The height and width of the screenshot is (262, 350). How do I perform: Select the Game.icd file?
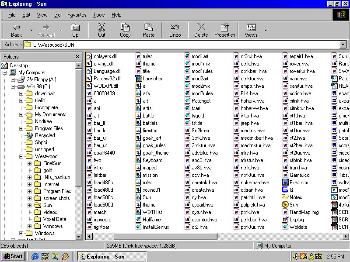click(296, 175)
